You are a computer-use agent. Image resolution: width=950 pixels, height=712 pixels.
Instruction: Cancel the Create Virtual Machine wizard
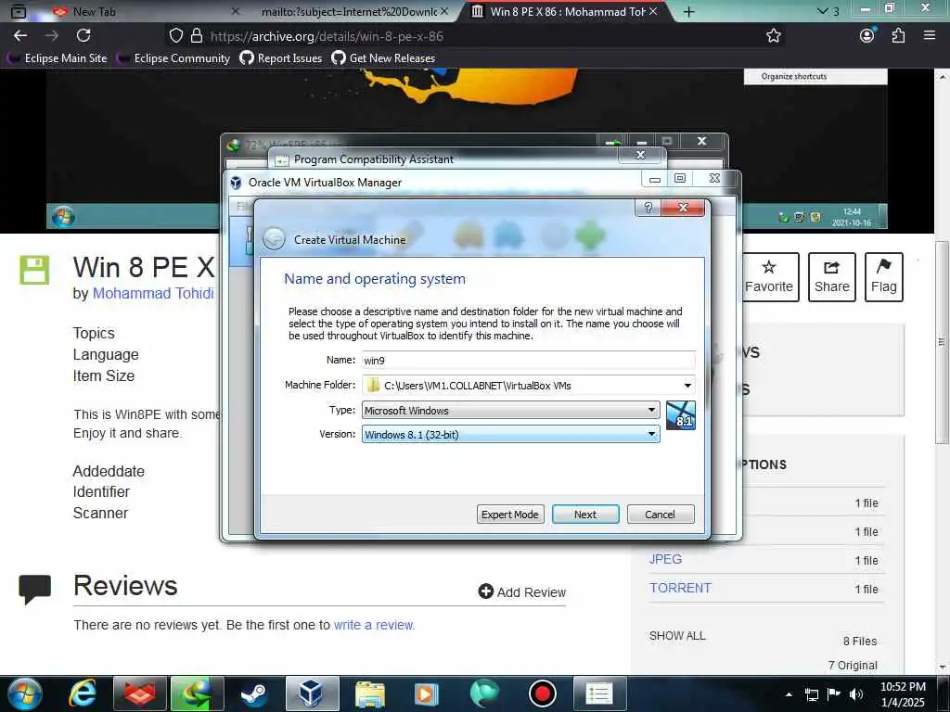tap(661, 514)
